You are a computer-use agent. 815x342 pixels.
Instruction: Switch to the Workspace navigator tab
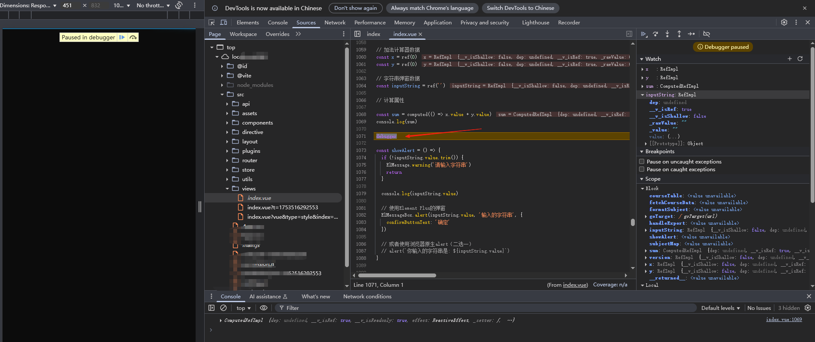[243, 34]
